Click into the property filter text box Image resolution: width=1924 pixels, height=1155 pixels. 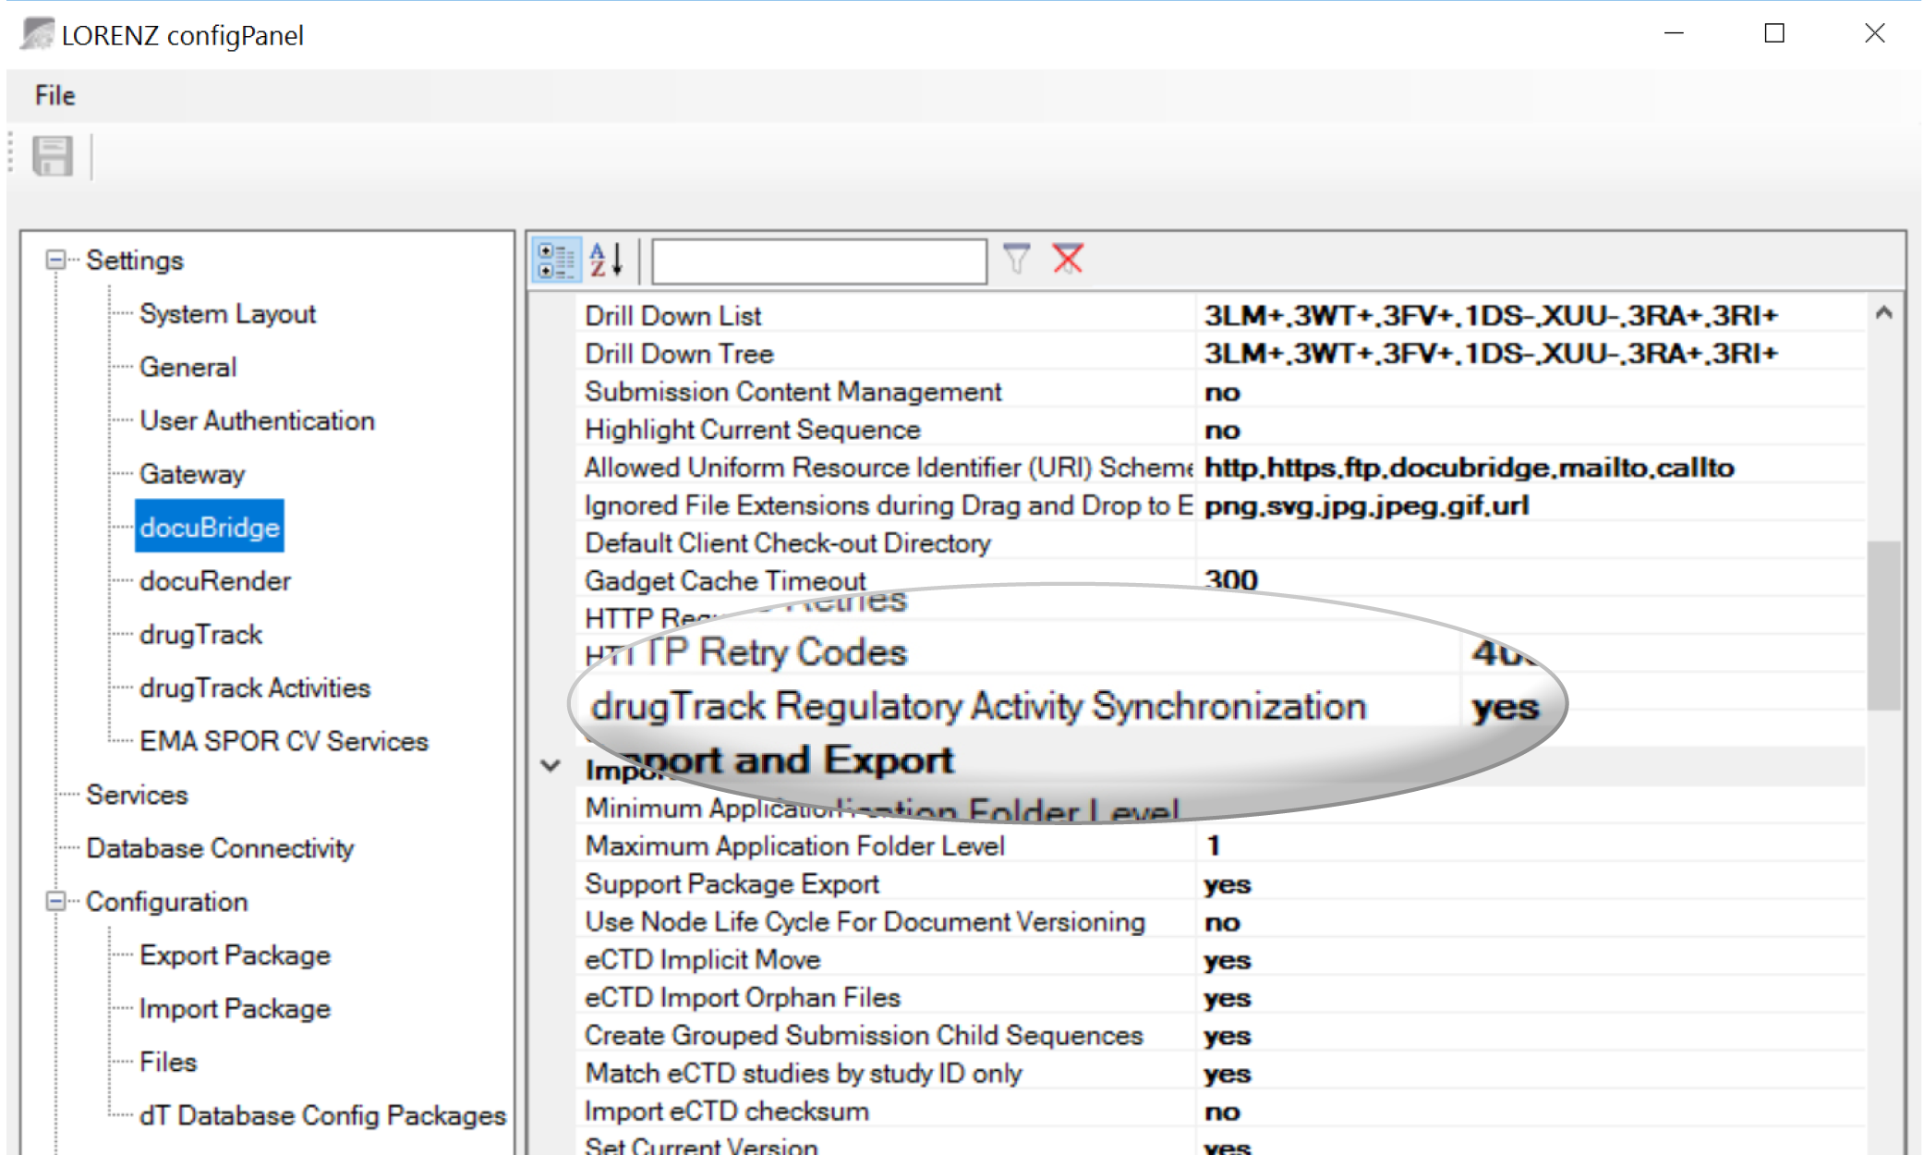click(819, 261)
